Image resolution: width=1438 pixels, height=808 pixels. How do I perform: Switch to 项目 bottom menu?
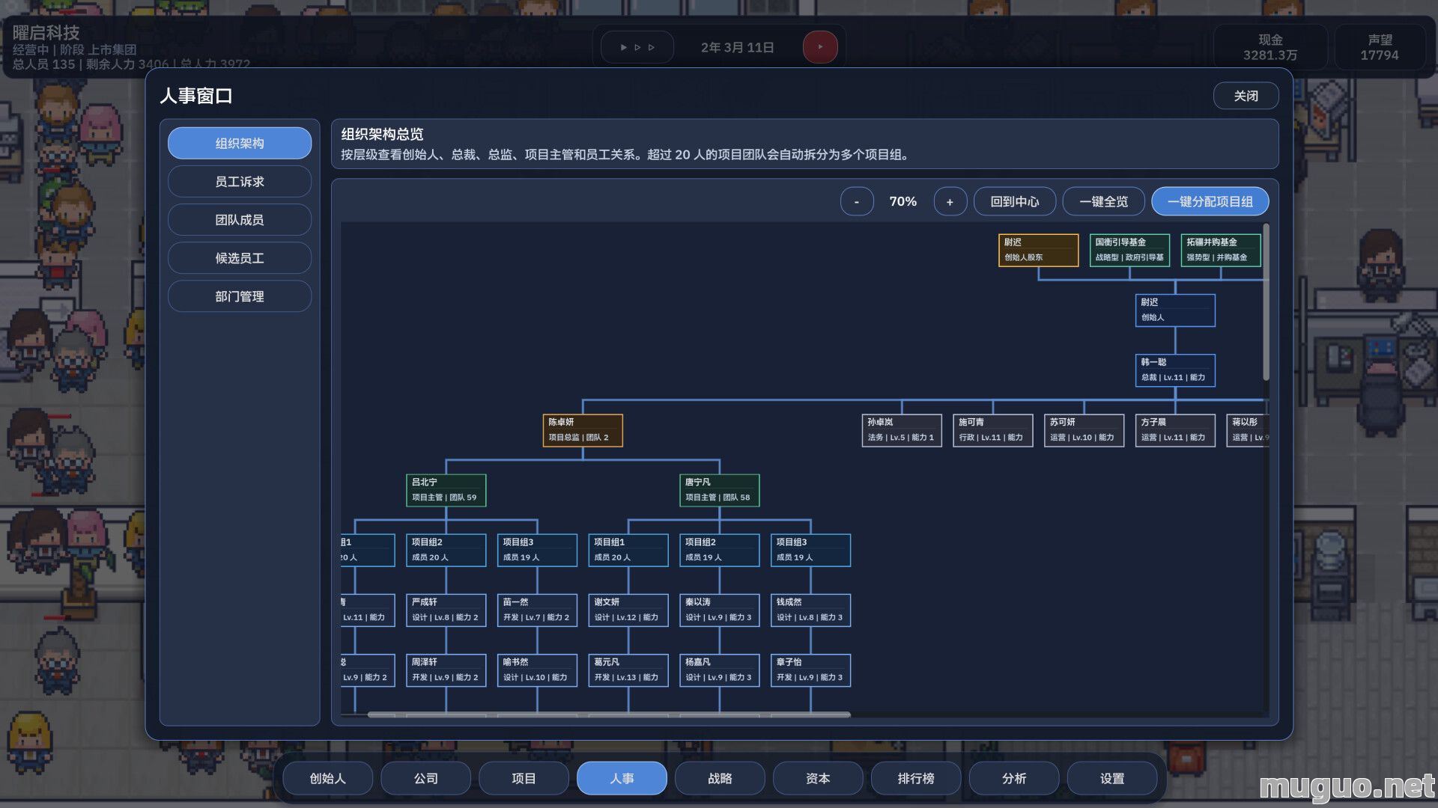pos(524,778)
